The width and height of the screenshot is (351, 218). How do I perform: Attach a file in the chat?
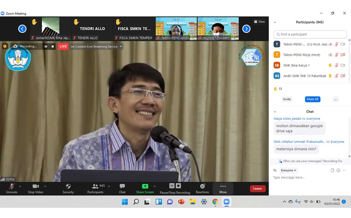coord(332,170)
